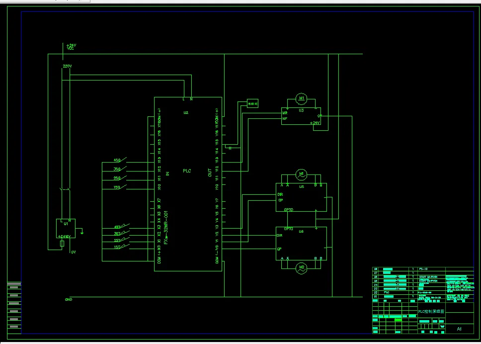
Task: Click the +24V VCC label
Action: click(71, 47)
